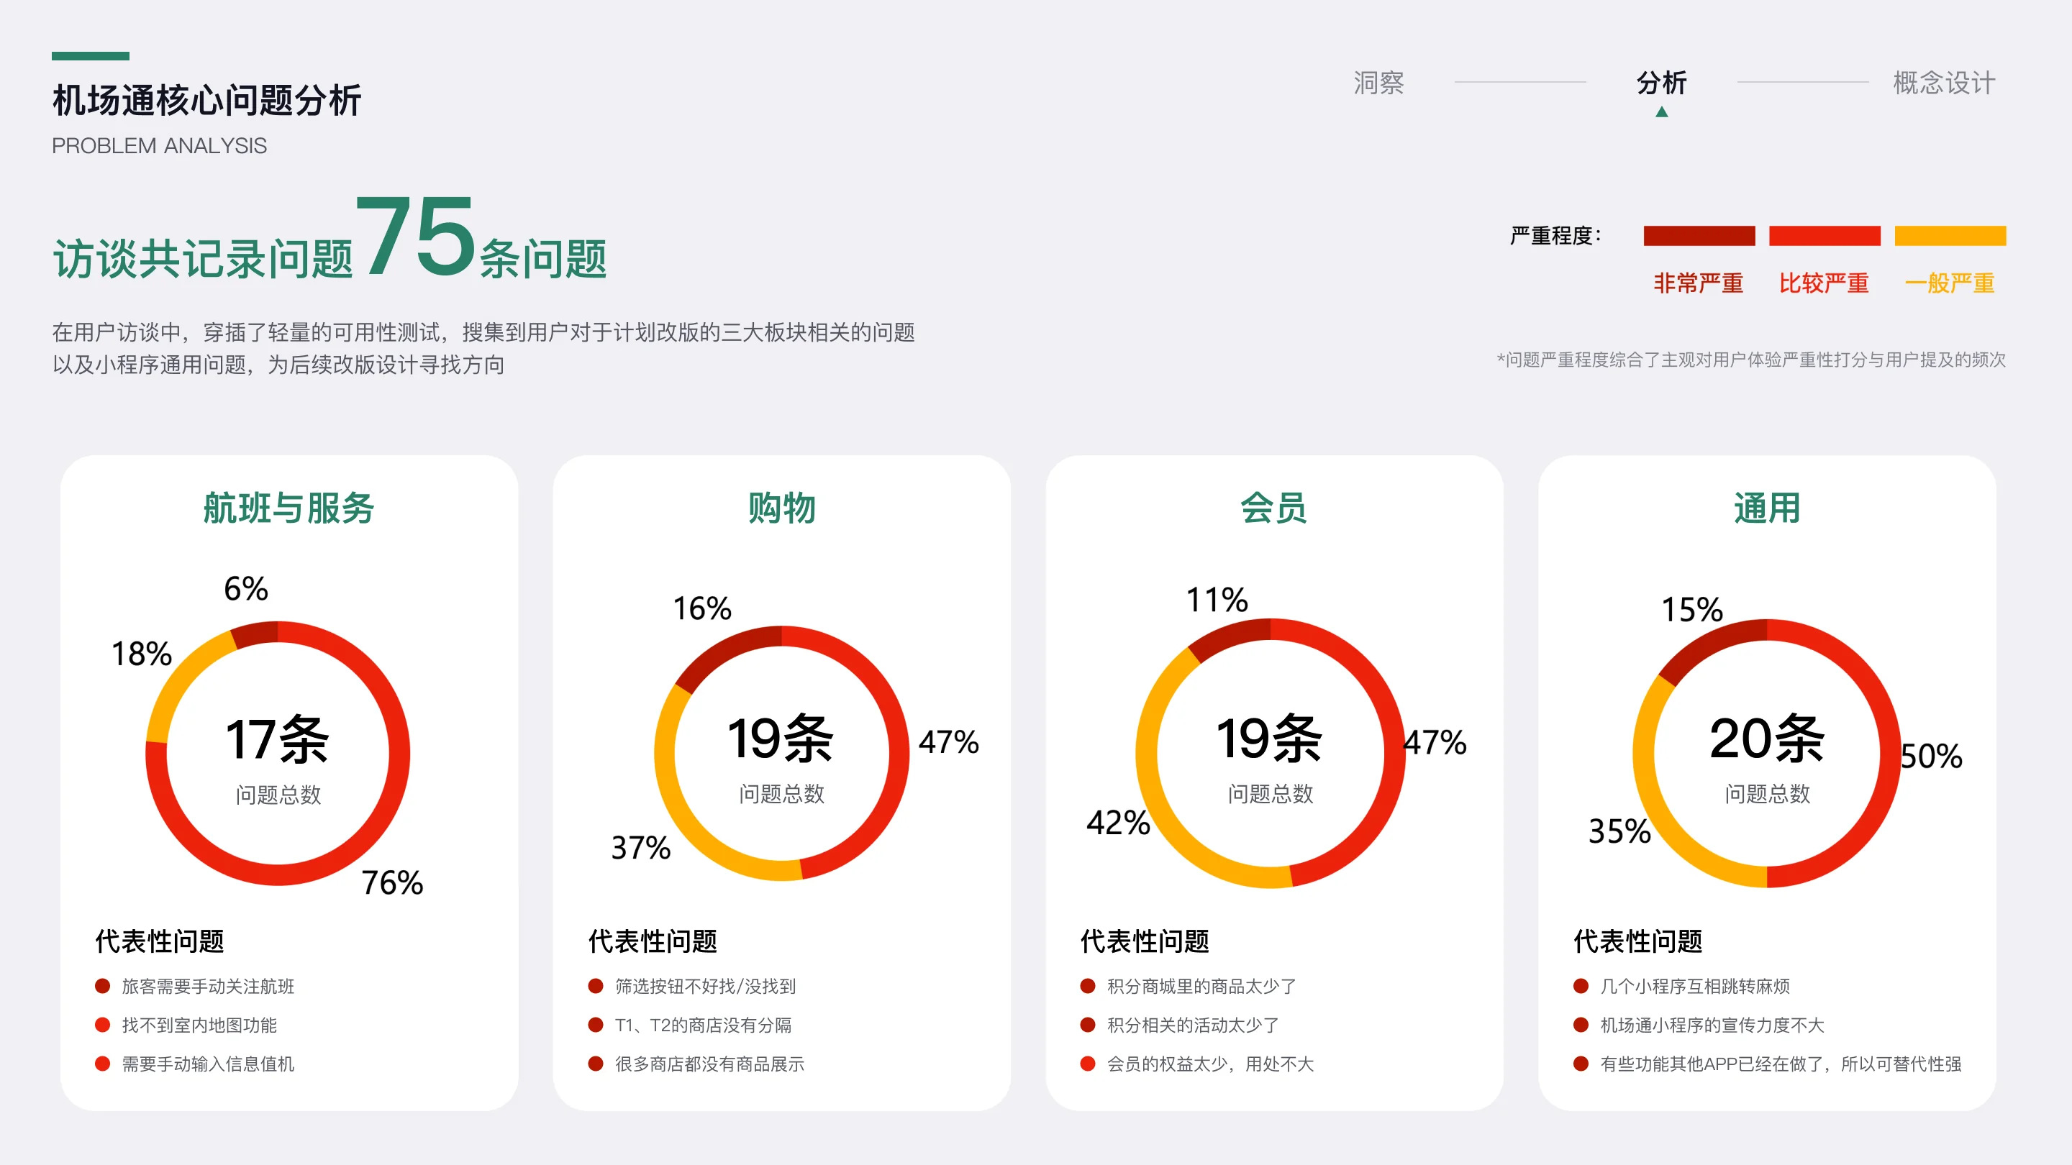The height and width of the screenshot is (1165, 2072).
Task: Click the 会员 card heading
Action: click(x=1274, y=508)
